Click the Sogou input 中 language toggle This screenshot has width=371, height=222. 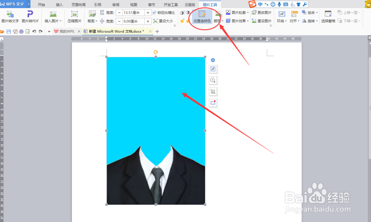(260, 4)
